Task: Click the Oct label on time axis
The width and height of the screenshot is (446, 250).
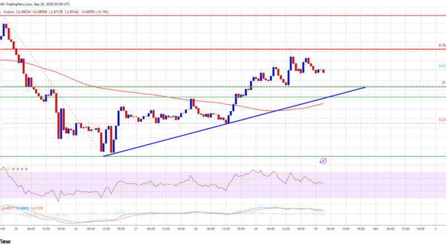Action: [x=375, y=229]
